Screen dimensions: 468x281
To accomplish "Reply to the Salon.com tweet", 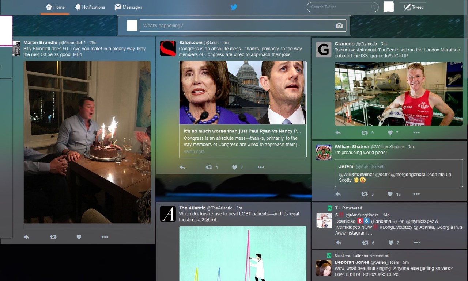I will point(182,168).
